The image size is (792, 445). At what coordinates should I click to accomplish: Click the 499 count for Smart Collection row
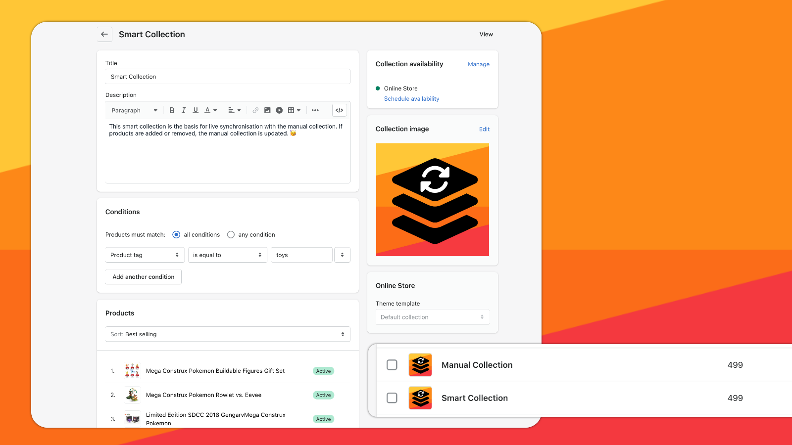(x=735, y=398)
